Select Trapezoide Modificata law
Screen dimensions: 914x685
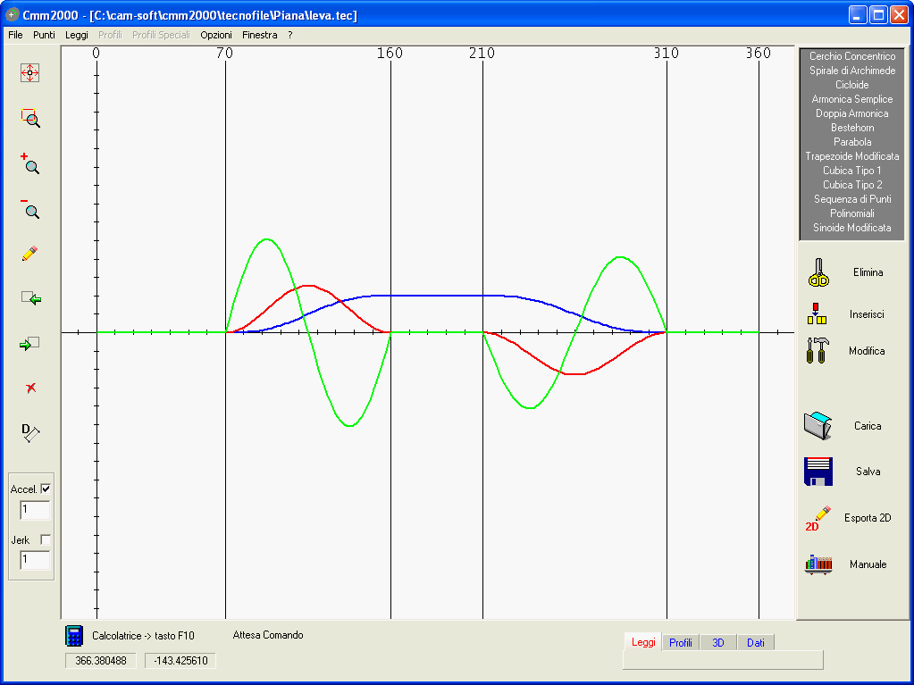click(852, 156)
